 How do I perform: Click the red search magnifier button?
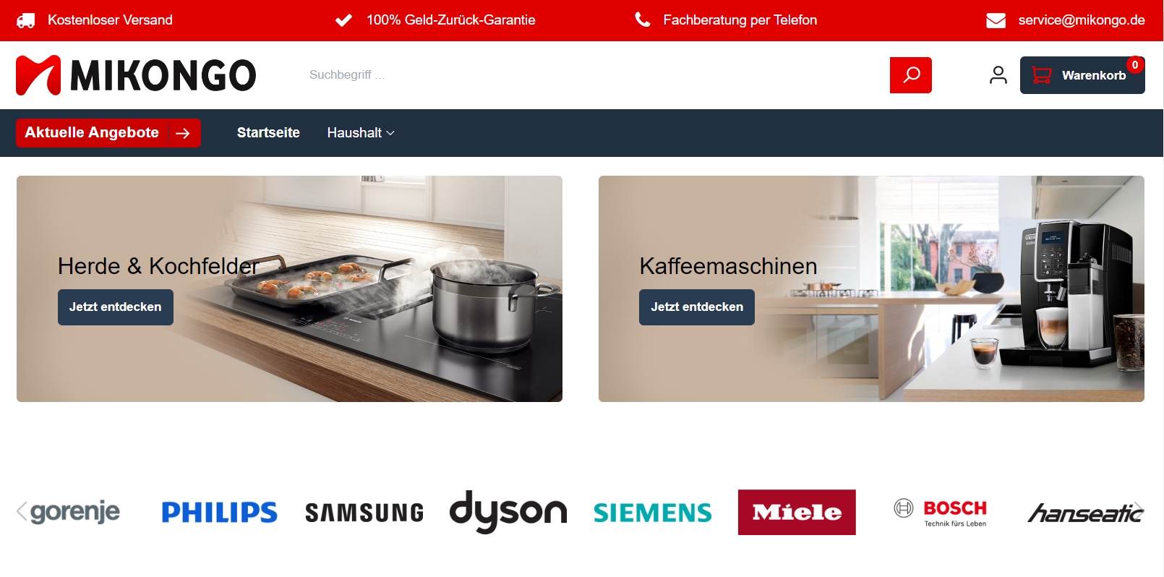pyautogui.click(x=910, y=75)
